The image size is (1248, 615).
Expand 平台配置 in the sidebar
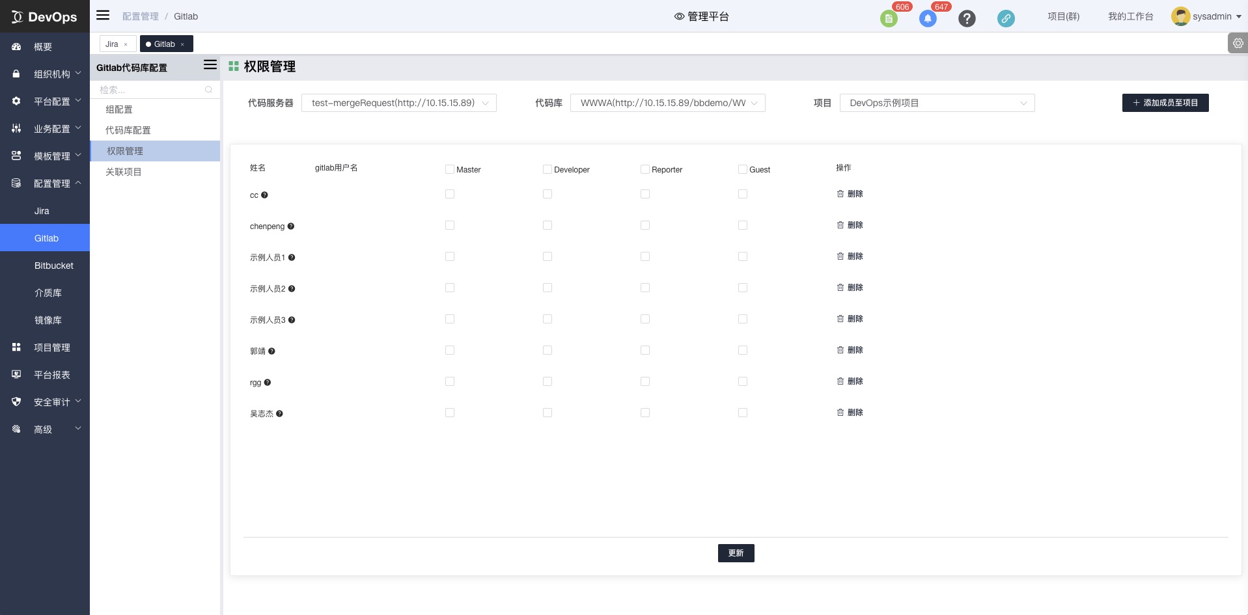(45, 102)
